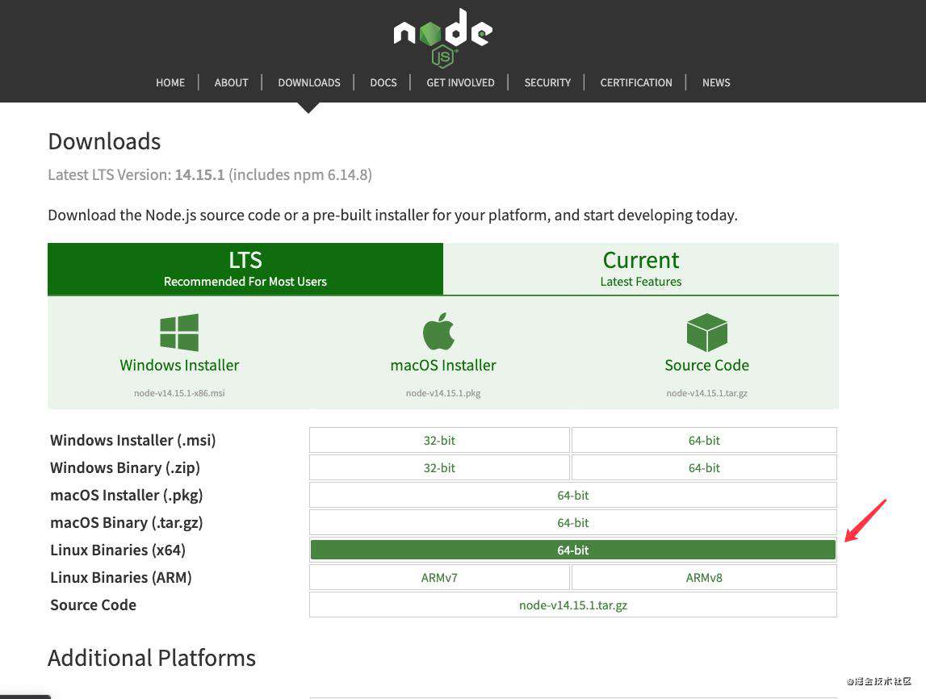Open the DOWNLOADS nav item
This screenshot has height=699, width=926.
pos(309,82)
